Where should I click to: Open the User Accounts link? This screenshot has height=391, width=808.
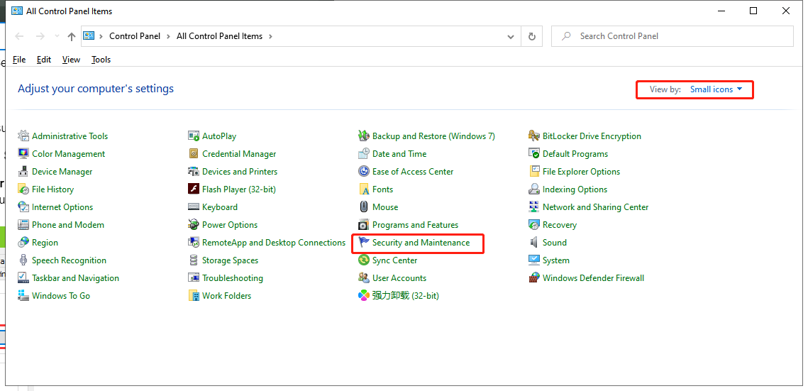pyautogui.click(x=399, y=277)
